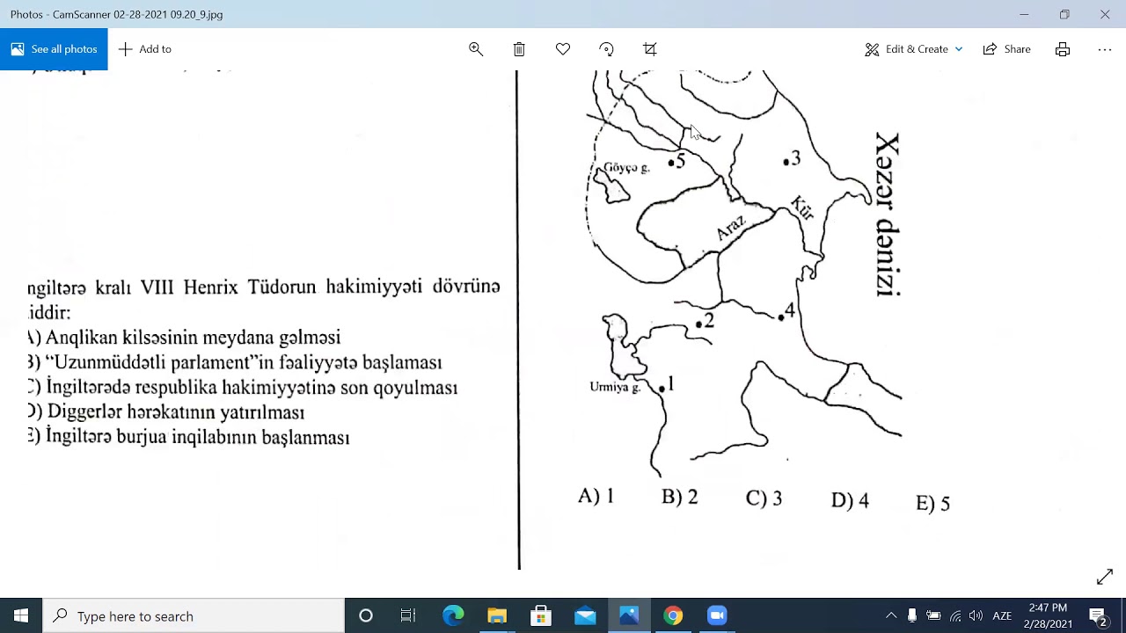Viewport: 1126px width, 633px height.
Task: Open Google Chrome from taskbar
Action: tap(673, 615)
